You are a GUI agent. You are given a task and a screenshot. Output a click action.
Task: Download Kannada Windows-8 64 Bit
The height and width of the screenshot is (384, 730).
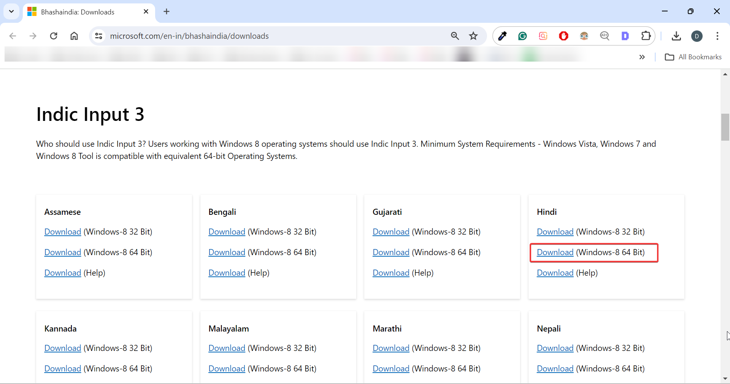tap(63, 369)
